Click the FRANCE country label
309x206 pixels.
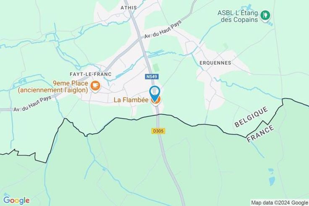pyautogui.click(x=260, y=134)
